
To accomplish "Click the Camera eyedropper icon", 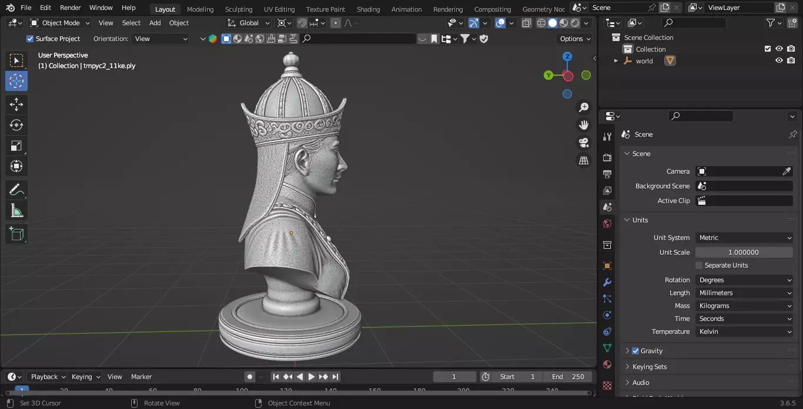I will (787, 171).
